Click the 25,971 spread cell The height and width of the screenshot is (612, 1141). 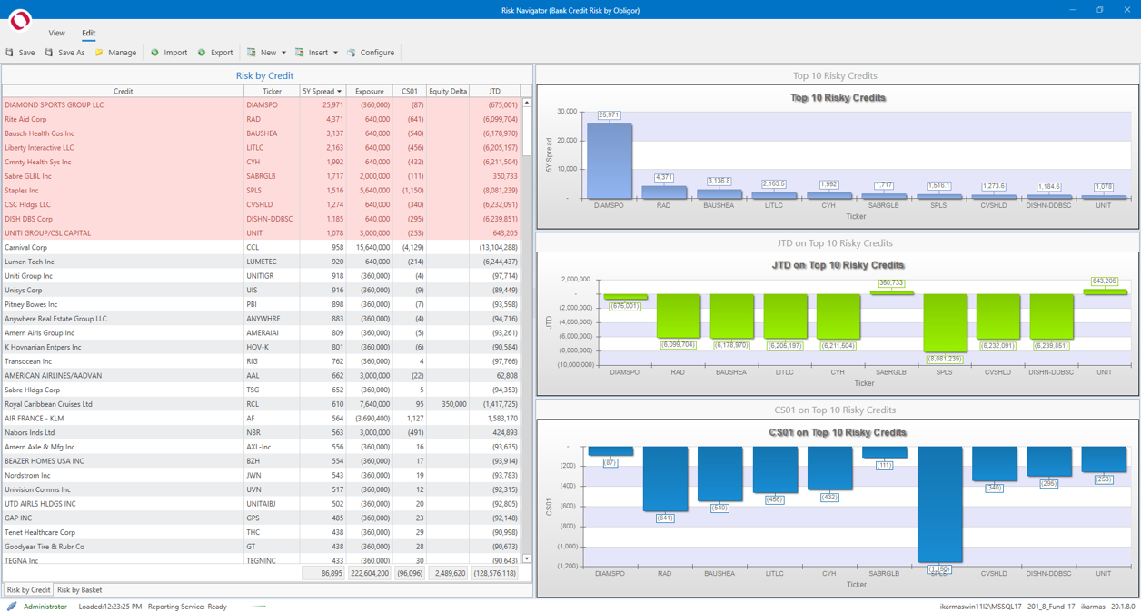point(322,104)
